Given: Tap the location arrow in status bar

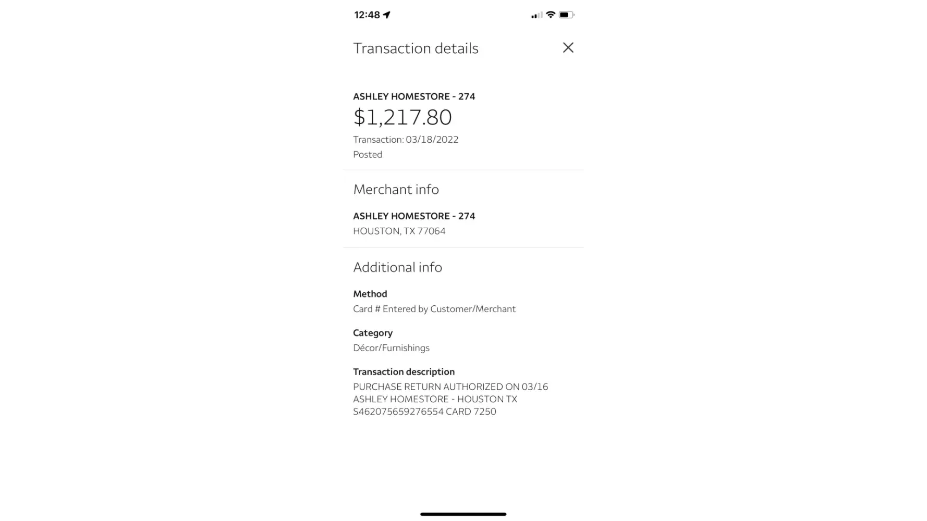Looking at the screenshot, I should [x=387, y=15].
